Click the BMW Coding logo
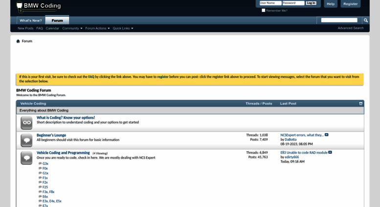Image resolution: width=380 pixels, height=207 pixels. click(x=39, y=6)
